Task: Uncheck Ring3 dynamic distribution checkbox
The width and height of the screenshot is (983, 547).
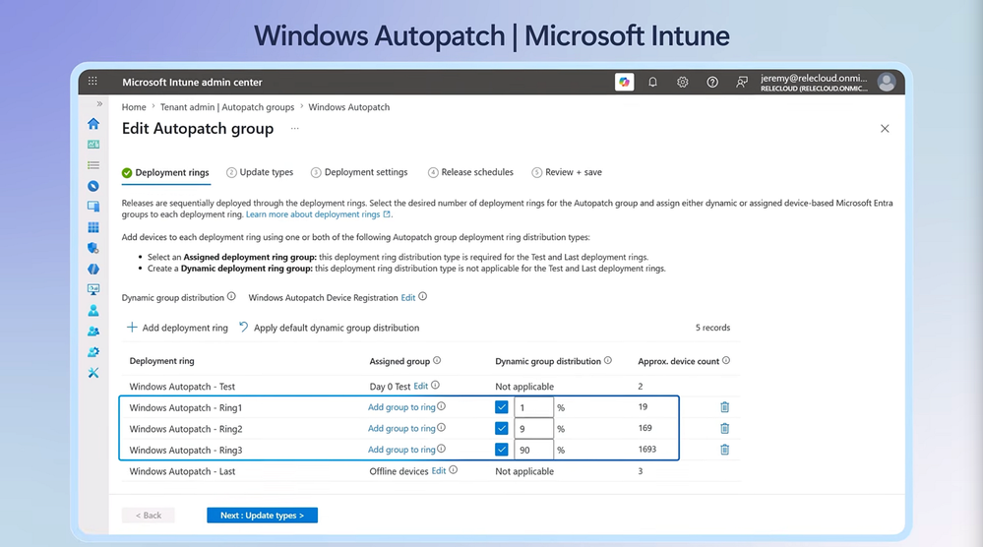Action: coord(502,450)
